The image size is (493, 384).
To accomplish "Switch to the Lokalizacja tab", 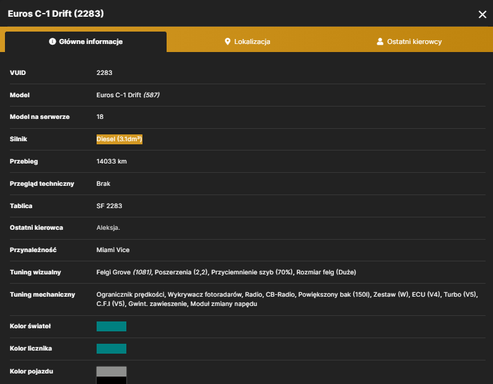I will [x=248, y=41].
